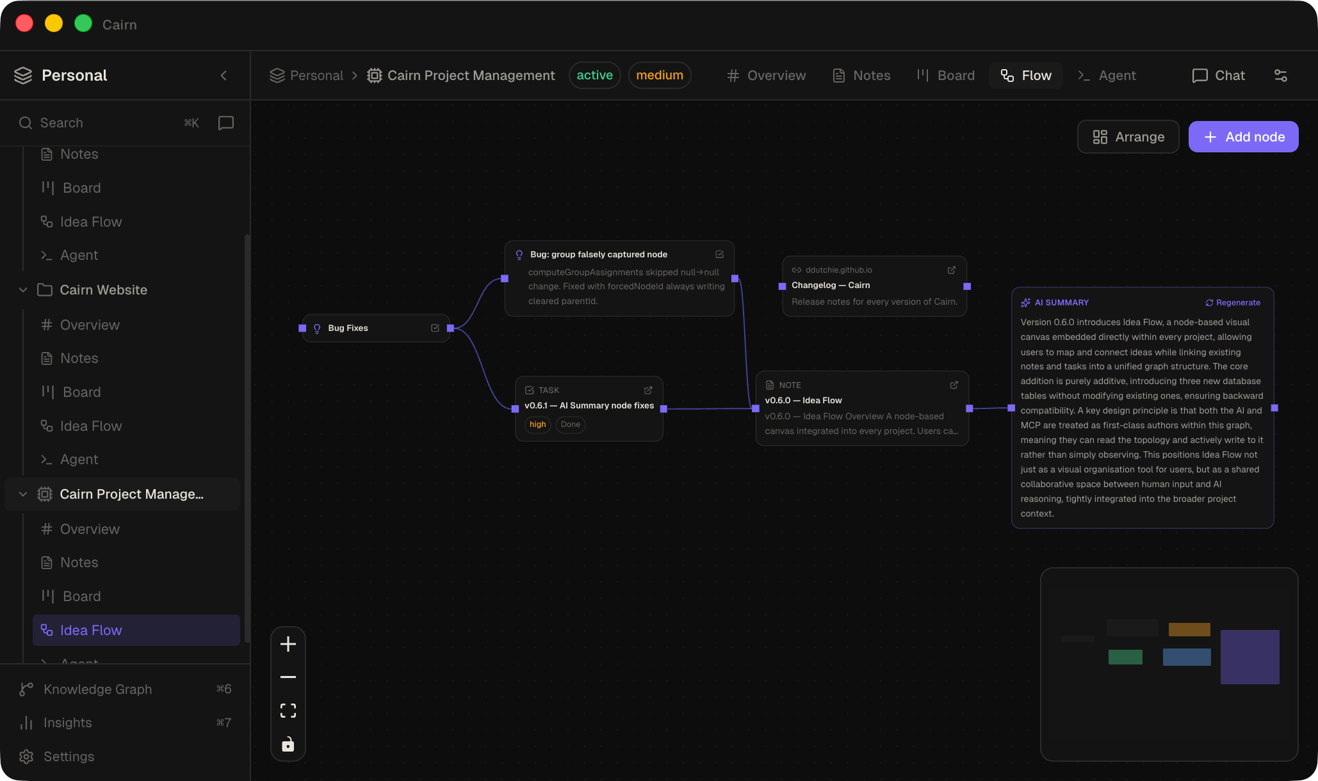
Task: Select the Flow tab
Action: [1026, 76]
